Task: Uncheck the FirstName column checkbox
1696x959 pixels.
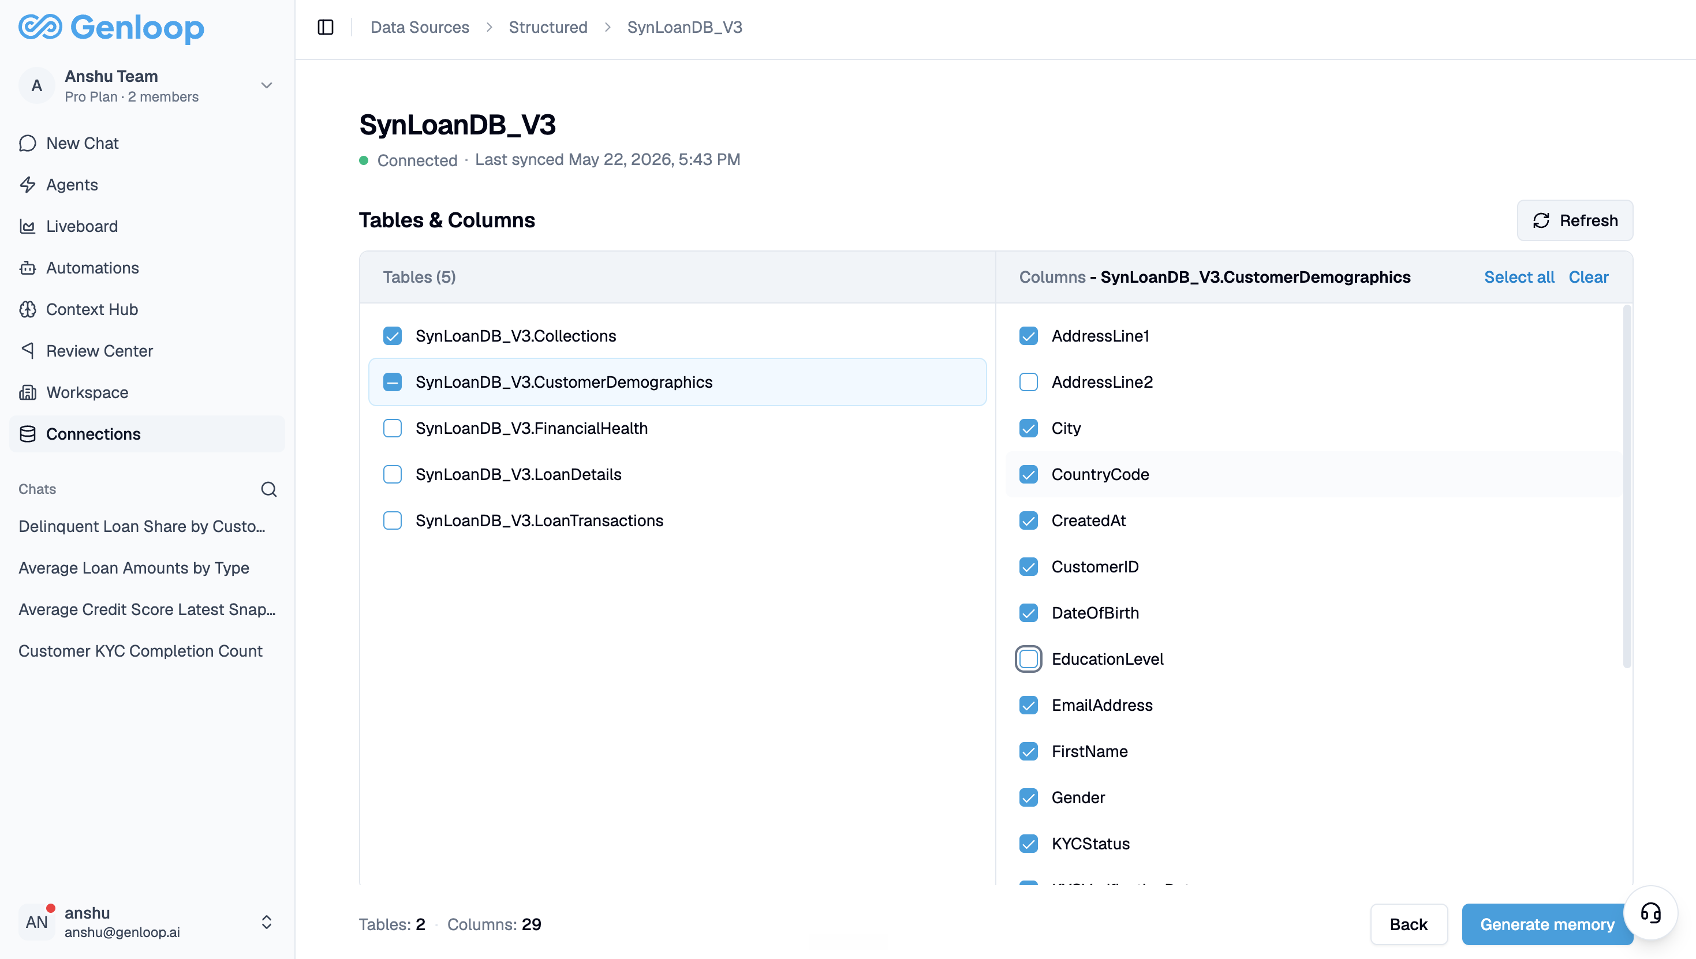Action: tap(1029, 751)
